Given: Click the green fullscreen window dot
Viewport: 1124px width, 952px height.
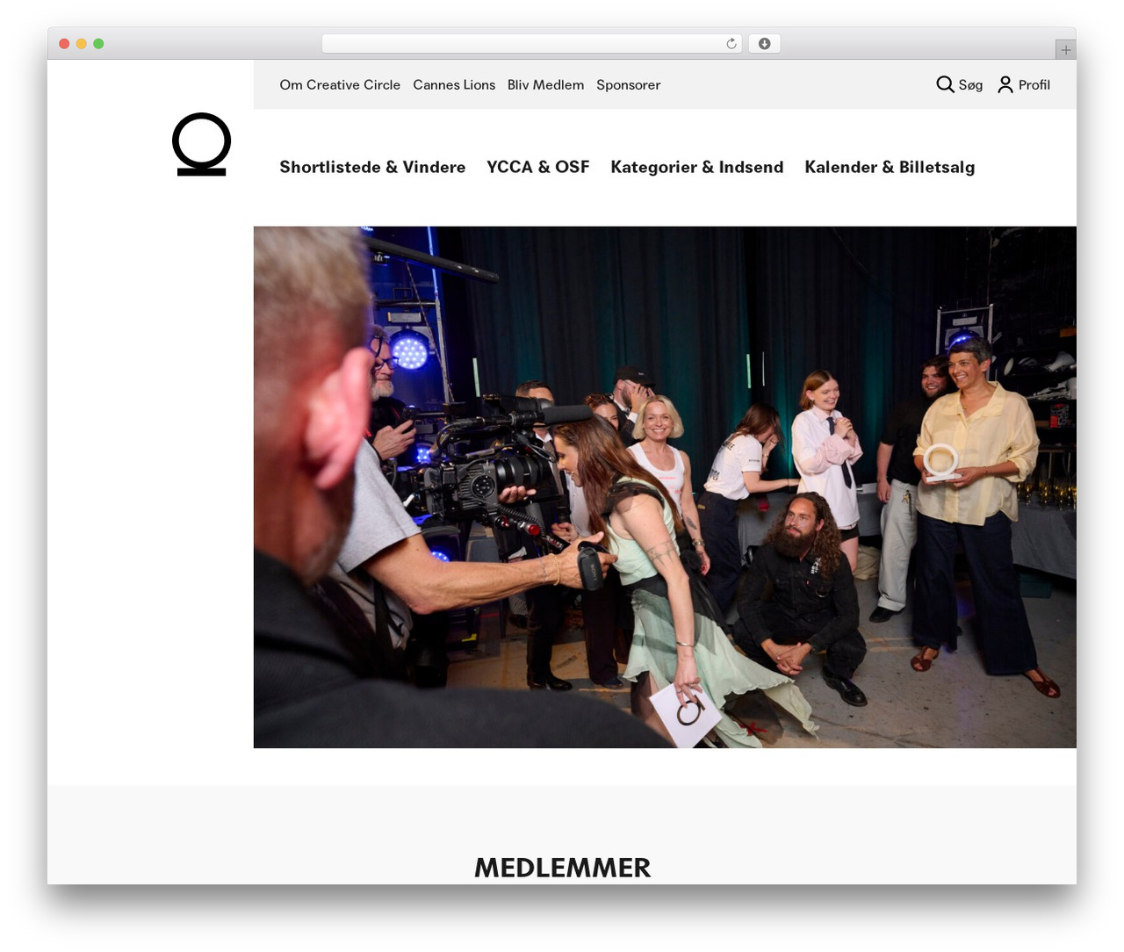Looking at the screenshot, I should (98, 44).
